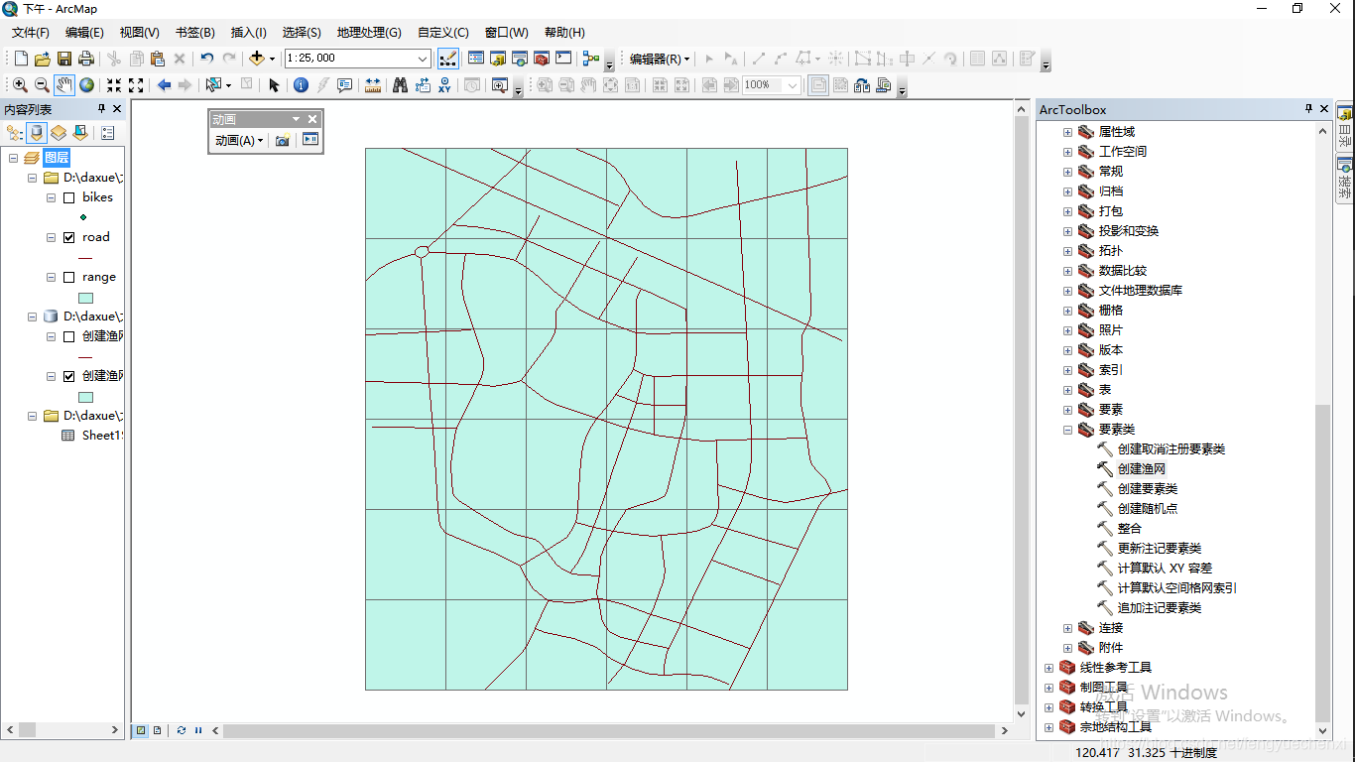The image size is (1355, 762).
Task: Expand the 属性域 toolset
Action: [x=1068, y=132]
